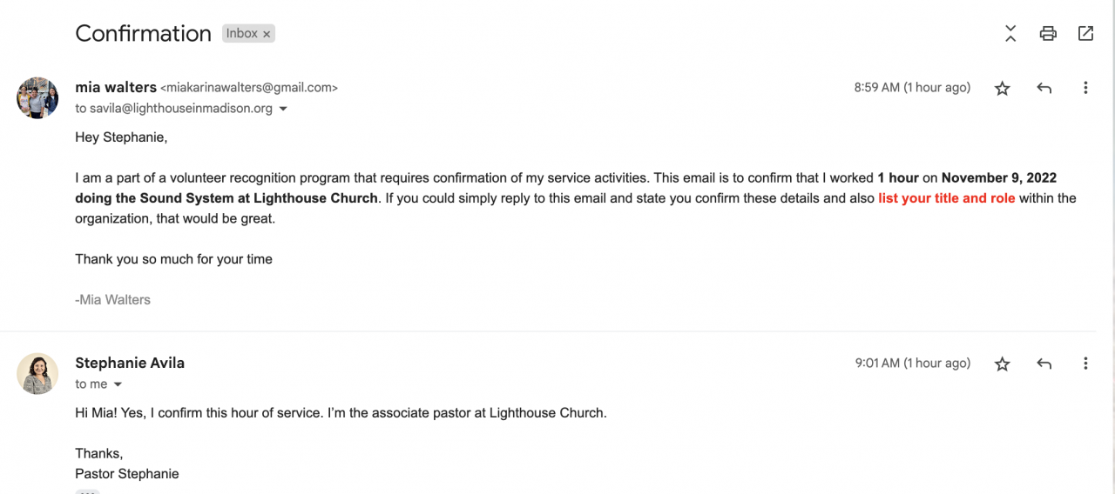Star Stephanie Avila's 9:01 AM reply

click(1003, 364)
